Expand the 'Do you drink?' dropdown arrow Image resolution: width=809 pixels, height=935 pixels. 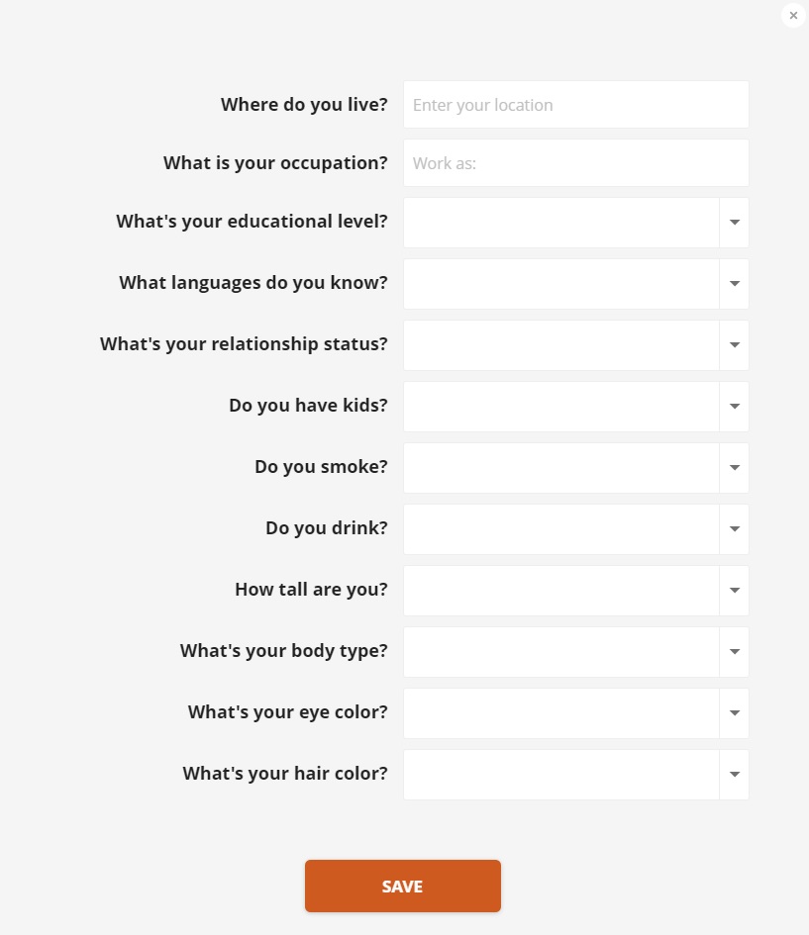coord(735,529)
